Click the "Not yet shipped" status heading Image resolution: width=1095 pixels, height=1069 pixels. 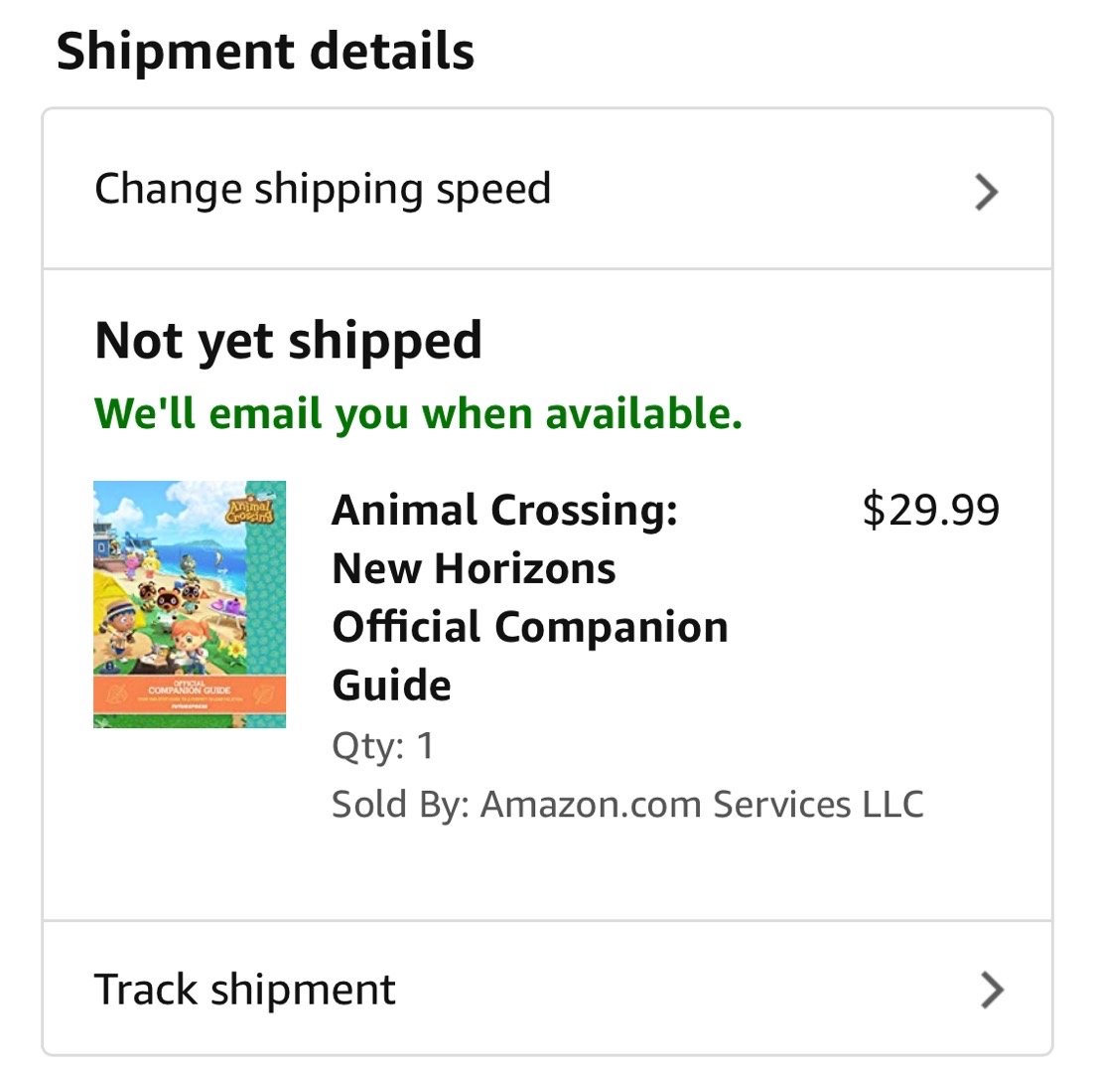(288, 341)
